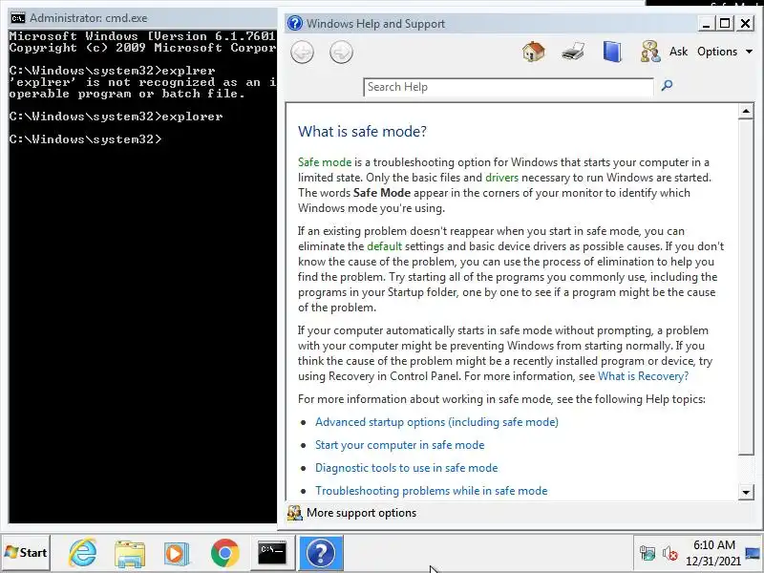Open Windows Explorer folder on taskbar
This screenshot has height=573, width=764.
(130, 554)
